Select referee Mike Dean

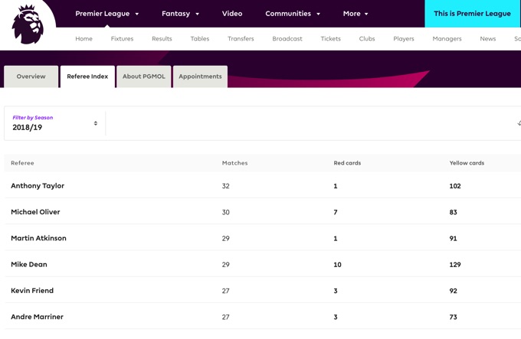click(x=29, y=264)
